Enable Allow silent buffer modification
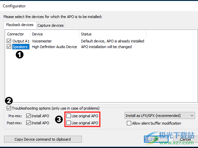 click(x=129, y=123)
